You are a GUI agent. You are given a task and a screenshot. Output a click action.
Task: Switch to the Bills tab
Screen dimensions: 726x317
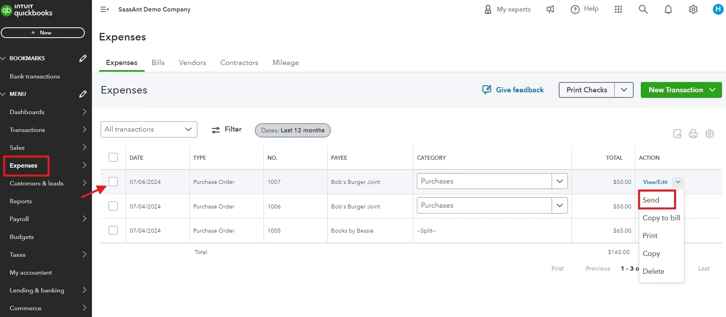click(x=158, y=63)
